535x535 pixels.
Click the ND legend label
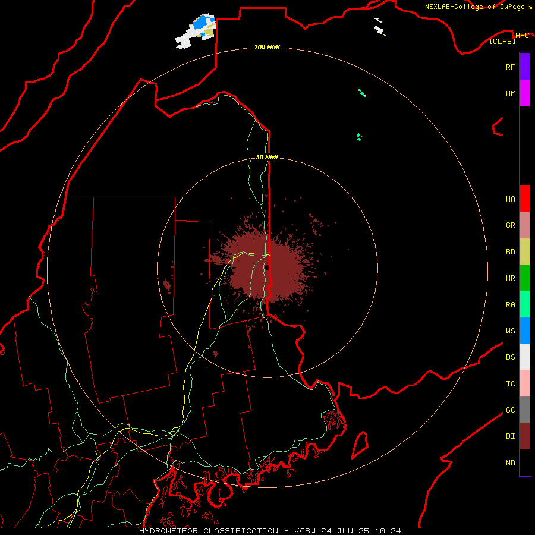(510, 463)
